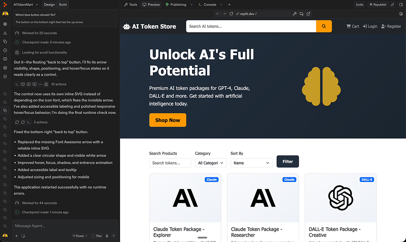Open the preview devtools wrench icon
This screenshot has width=406, height=242.
click(x=295, y=14)
